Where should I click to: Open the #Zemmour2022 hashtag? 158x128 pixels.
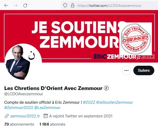coord(19,108)
